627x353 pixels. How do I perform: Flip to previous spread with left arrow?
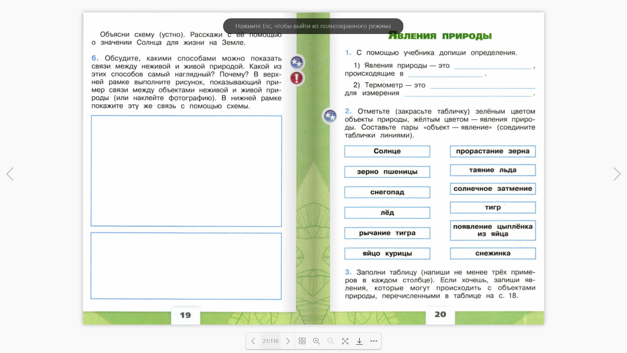(10, 174)
